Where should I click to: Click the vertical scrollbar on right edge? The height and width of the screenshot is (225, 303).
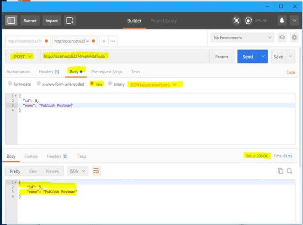[x=301, y=106]
